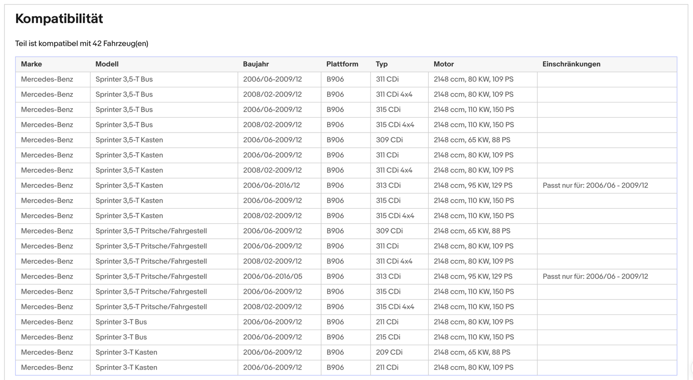Screen dimensions: 693x380
Task: Select the 309 CDi cell in Kasten row
Action: (389, 140)
